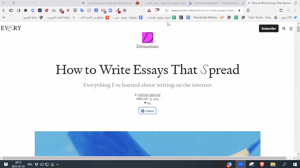Open the Zoom extension icon
This screenshot has height=168, width=300.
tap(110, 10)
